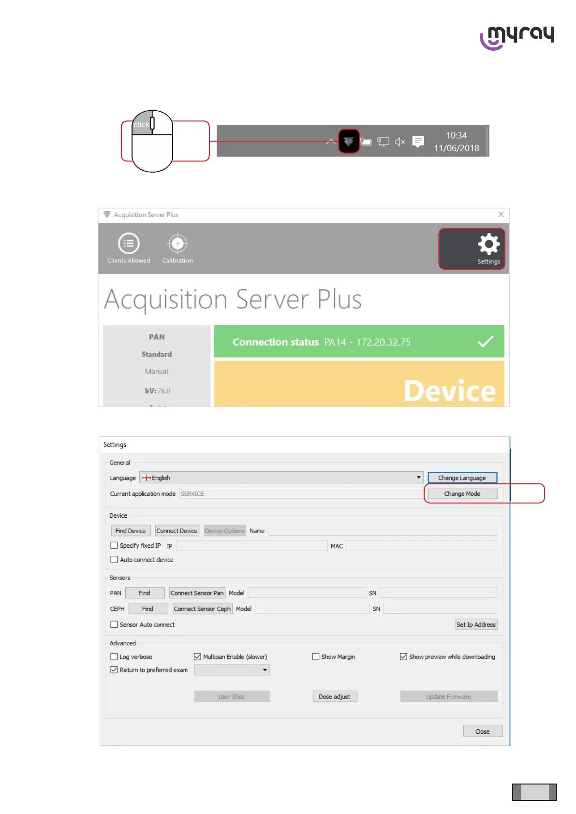The width and height of the screenshot is (576, 814).
Task: Uncheck Multipan Enable (slower) checkbox
Action: (197, 656)
